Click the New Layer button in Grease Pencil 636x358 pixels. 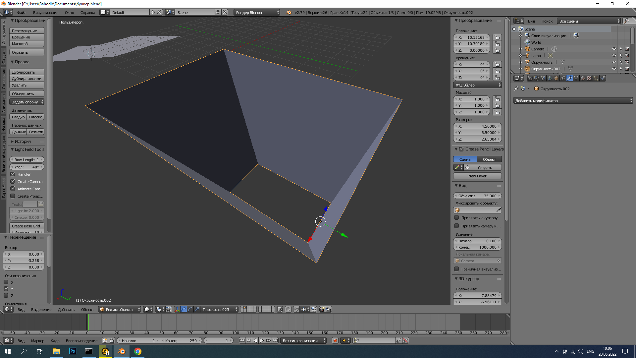click(x=477, y=175)
